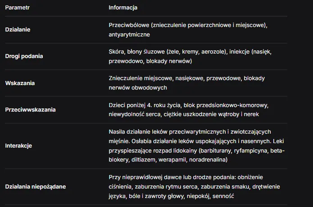
Task: Click the Przeciwwskazania row label
Action: pos(30,110)
